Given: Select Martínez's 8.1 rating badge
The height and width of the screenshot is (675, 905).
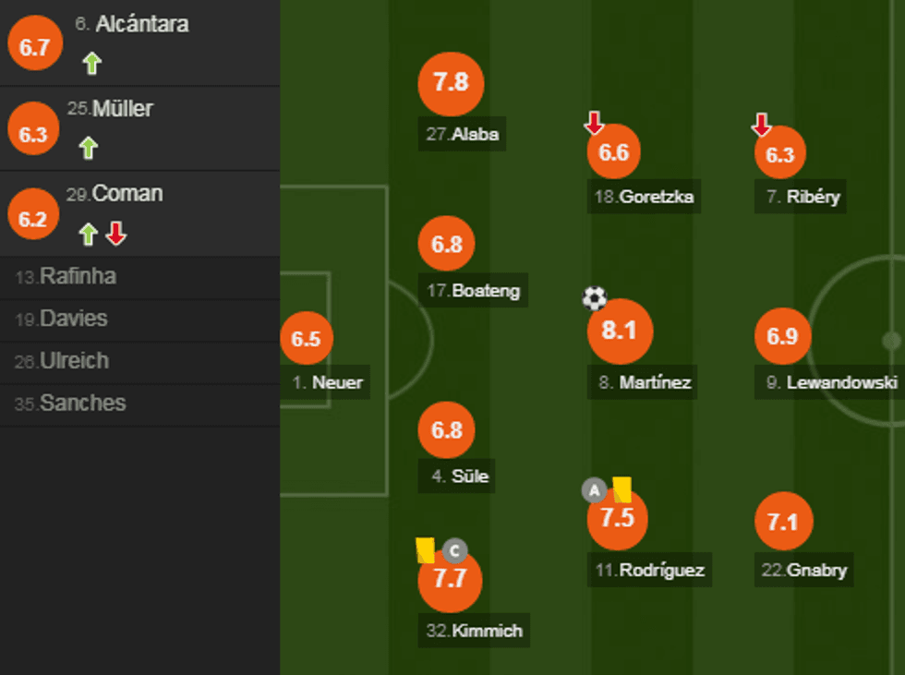Looking at the screenshot, I should click(x=620, y=331).
